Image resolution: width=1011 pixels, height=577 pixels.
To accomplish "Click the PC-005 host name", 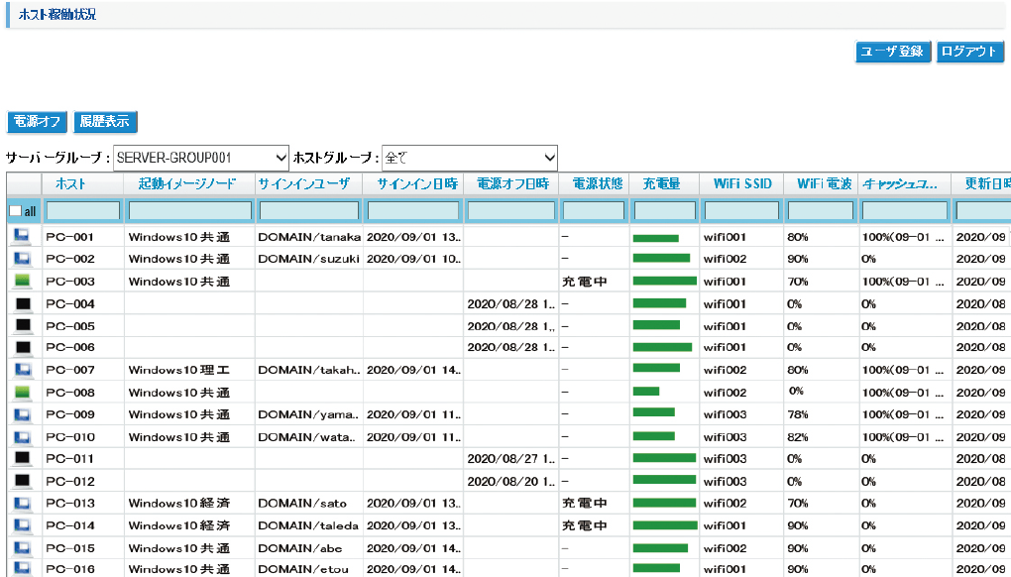I will (69, 325).
